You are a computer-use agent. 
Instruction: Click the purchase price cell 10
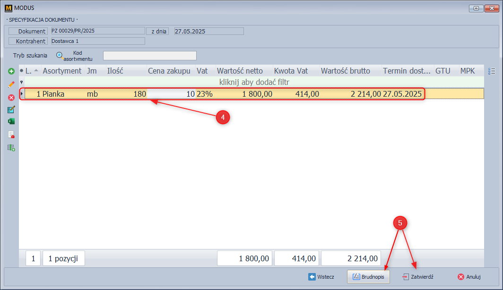(171, 94)
